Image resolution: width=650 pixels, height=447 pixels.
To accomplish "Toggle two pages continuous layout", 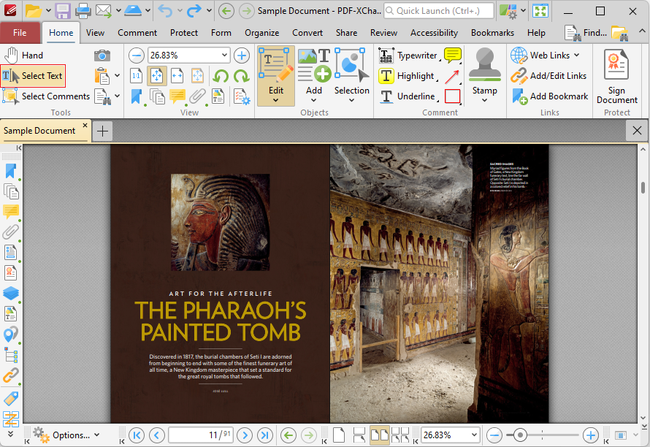I will [400, 435].
